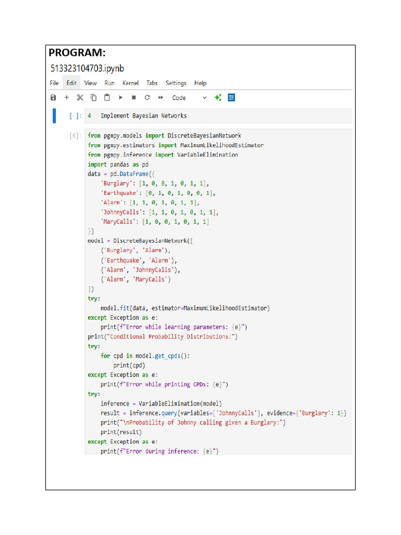Click the line importing MaximumLikelihoodEstimator
The width and height of the screenshot is (401, 535).
[175, 145]
